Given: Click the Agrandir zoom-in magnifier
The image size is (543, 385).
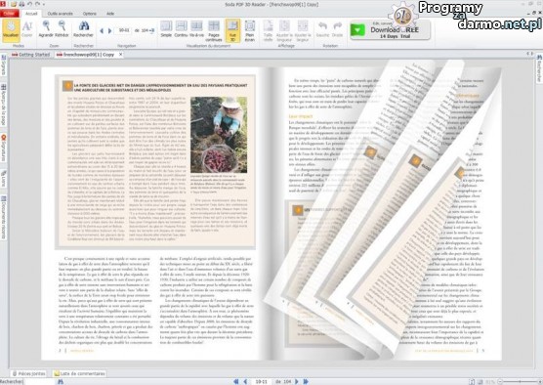Looking at the screenshot, I should [x=45, y=29].
